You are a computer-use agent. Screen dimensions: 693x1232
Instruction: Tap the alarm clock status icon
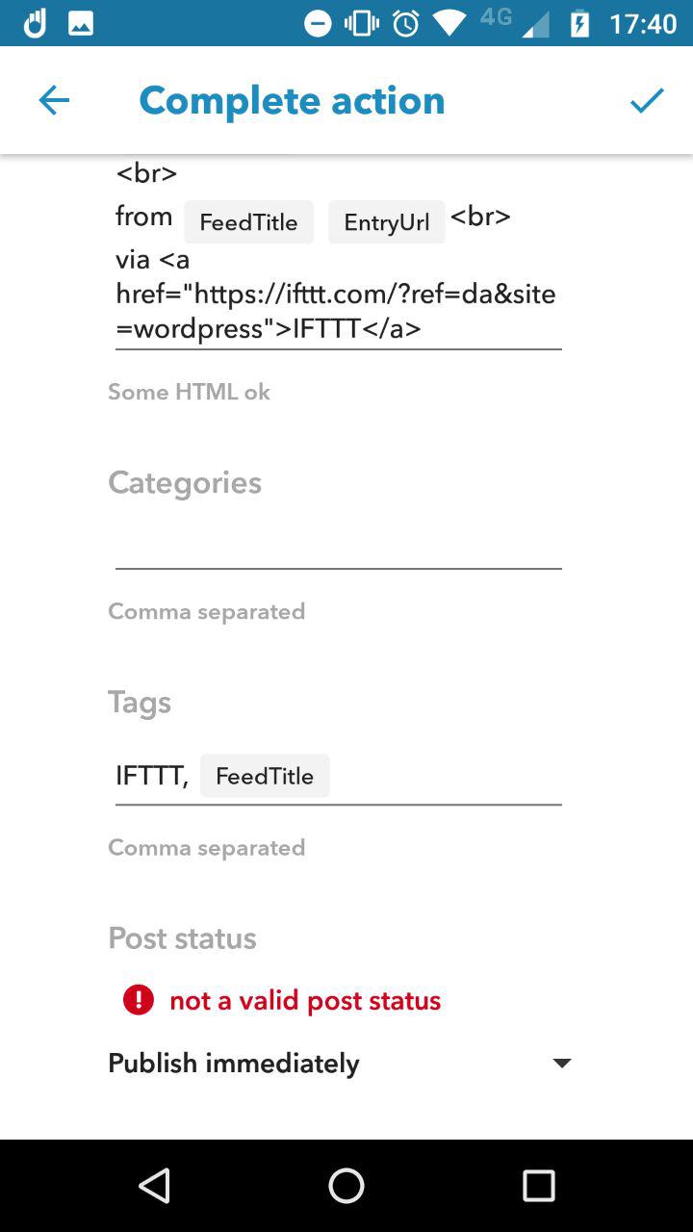406,23
